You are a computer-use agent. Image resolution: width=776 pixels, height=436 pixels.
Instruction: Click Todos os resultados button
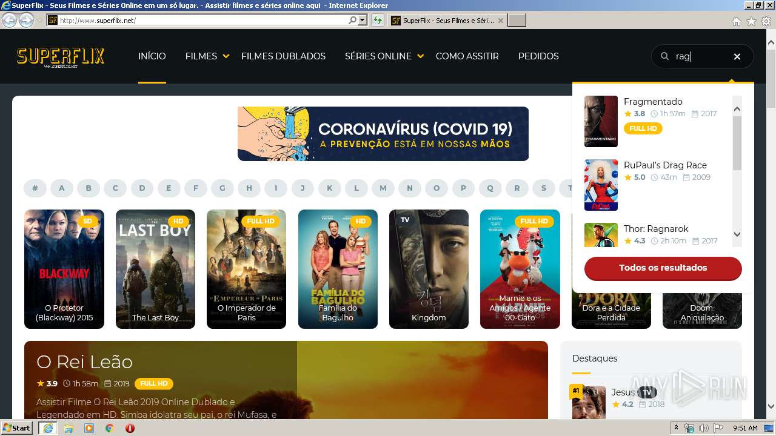[x=663, y=268]
